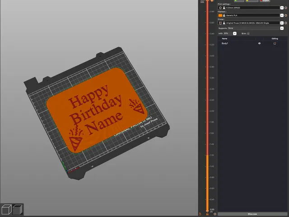
Task: Click the Name column header
Action: 224,38
